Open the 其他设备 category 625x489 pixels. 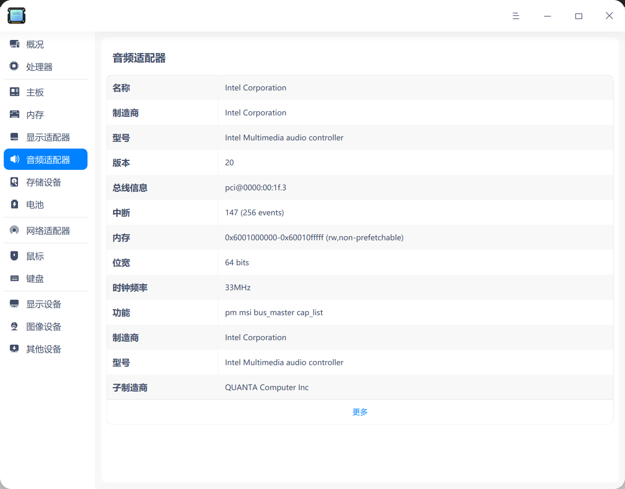(45, 349)
